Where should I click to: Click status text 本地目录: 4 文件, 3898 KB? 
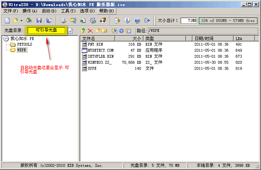tap(223, 165)
